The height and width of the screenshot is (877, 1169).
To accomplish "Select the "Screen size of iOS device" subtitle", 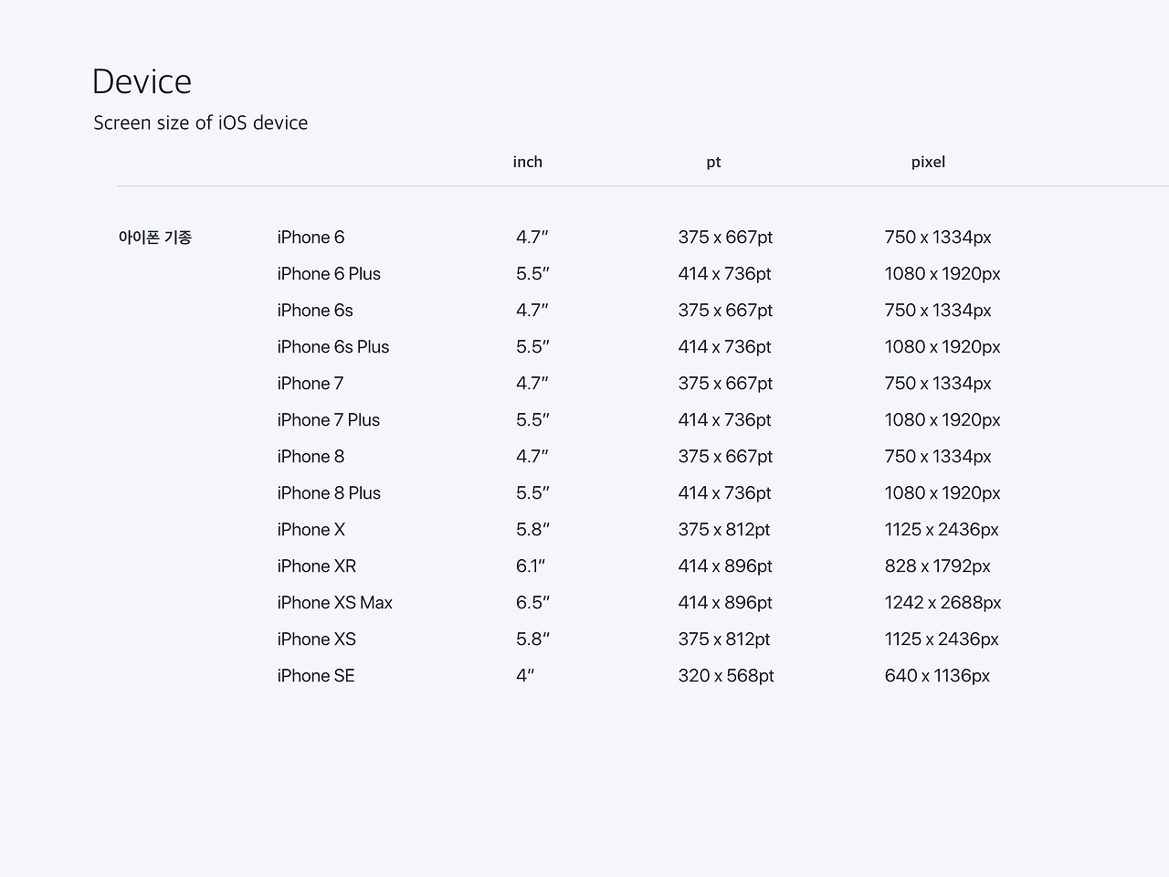I will (200, 122).
